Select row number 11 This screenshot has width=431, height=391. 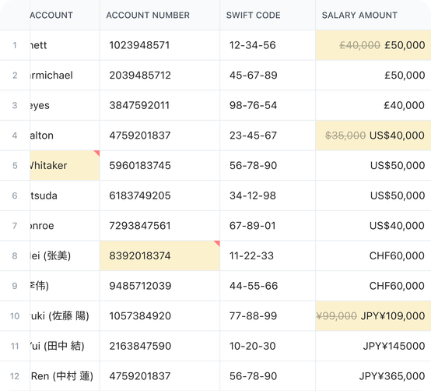[x=15, y=346]
